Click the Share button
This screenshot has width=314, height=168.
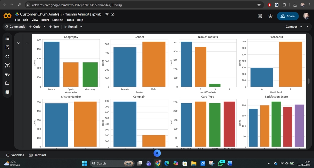(288, 16)
